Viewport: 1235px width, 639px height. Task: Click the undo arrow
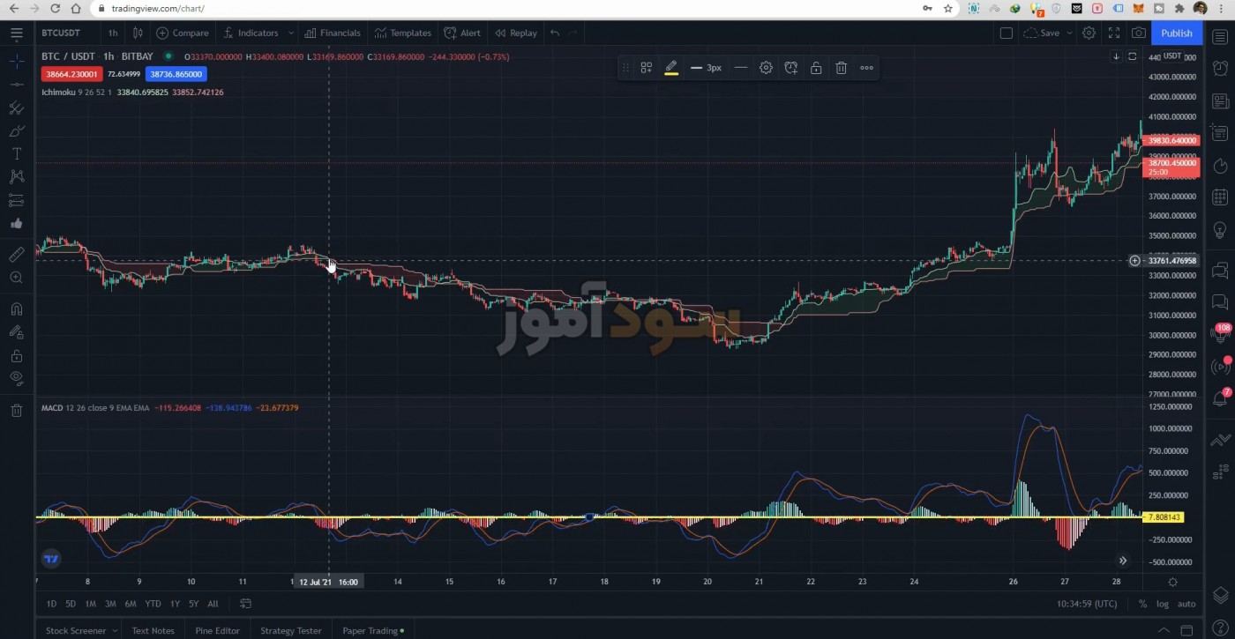pyautogui.click(x=555, y=33)
